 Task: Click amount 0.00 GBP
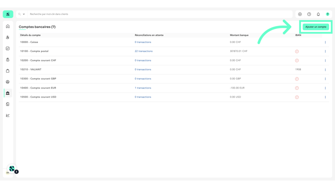235,78
